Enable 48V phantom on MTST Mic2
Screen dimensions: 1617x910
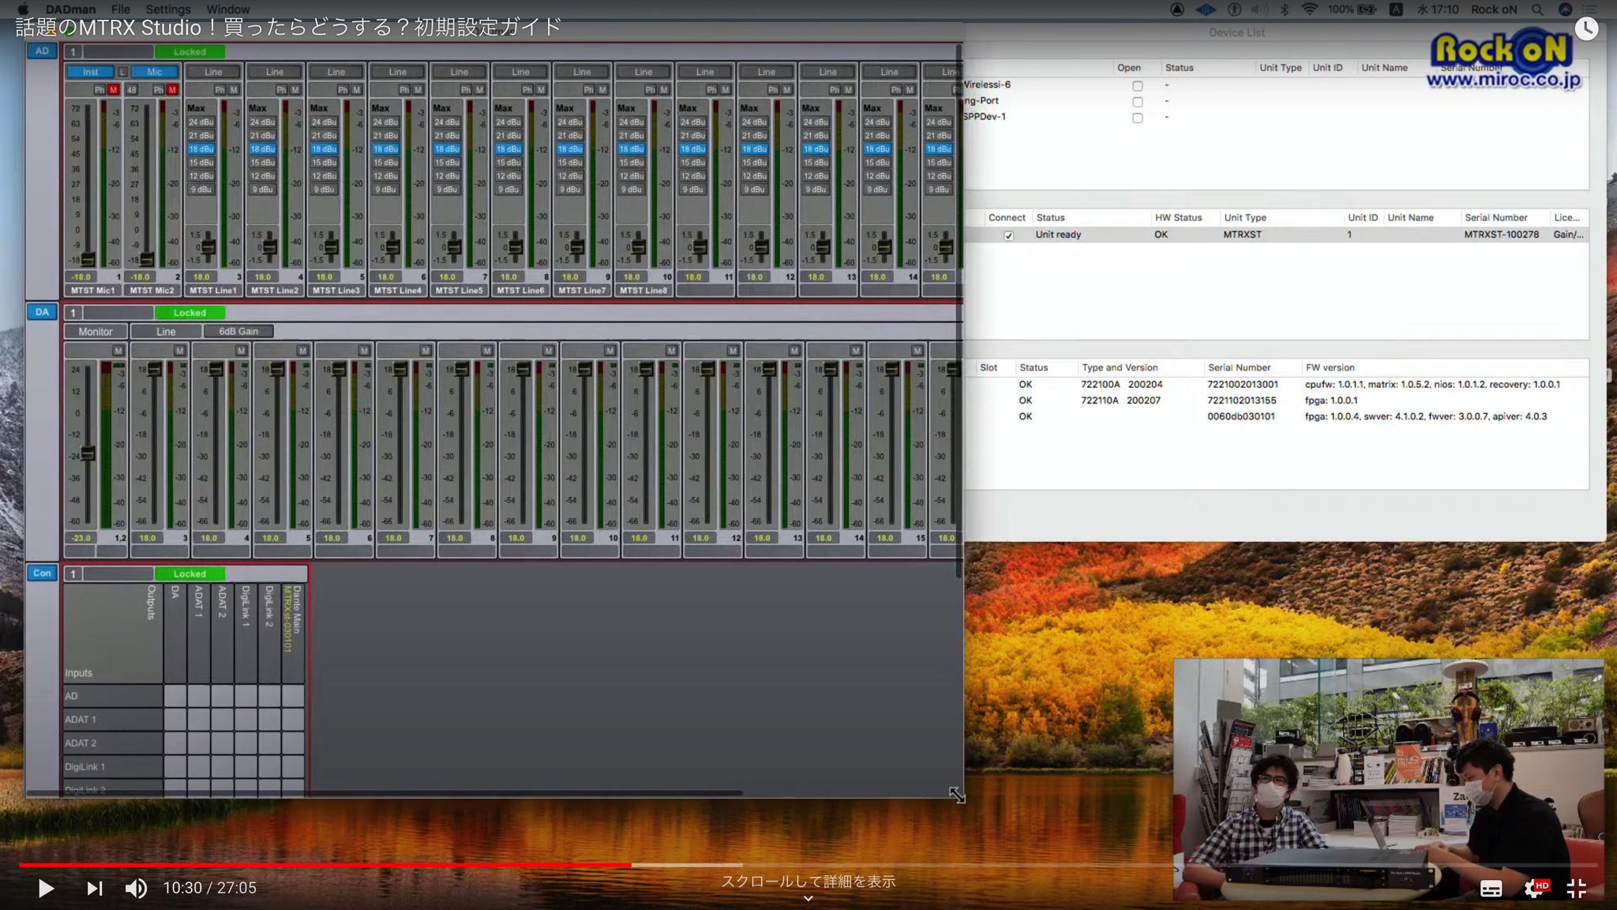tap(132, 89)
